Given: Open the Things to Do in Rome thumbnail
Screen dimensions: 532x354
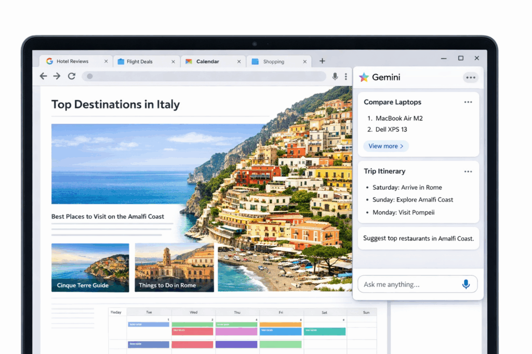Looking at the screenshot, I should click(174, 268).
